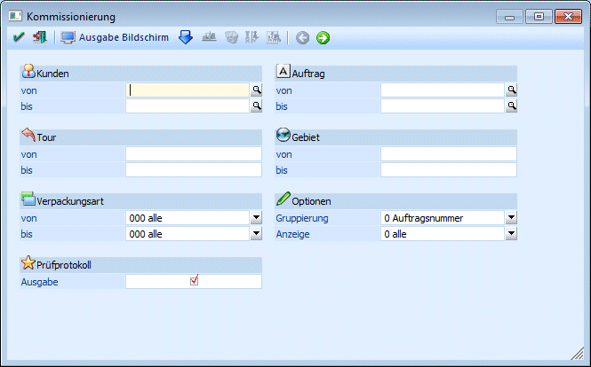The width and height of the screenshot is (591, 367).
Task: Click the Tour bis input field
Action: tap(193, 169)
